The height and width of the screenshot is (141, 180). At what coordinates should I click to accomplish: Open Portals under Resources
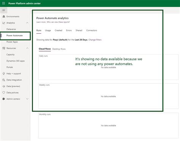(x=9, y=67)
